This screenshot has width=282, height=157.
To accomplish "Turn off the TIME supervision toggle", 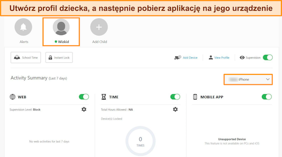I will (x=175, y=97).
